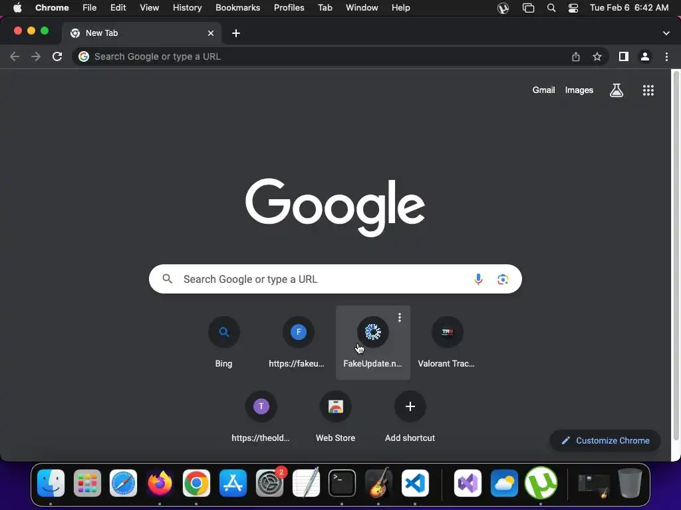Open the Trash in the Dock

630,483
